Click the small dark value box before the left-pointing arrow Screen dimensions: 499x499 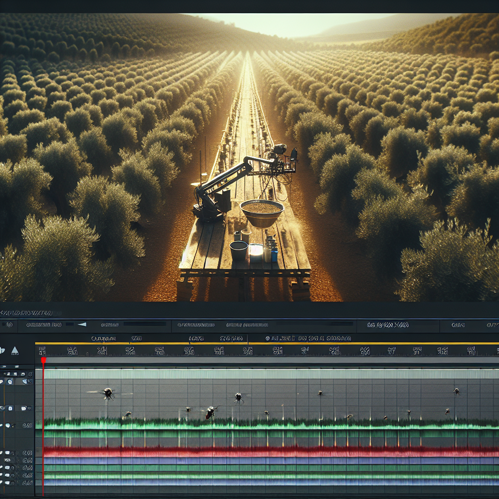tap(70, 324)
